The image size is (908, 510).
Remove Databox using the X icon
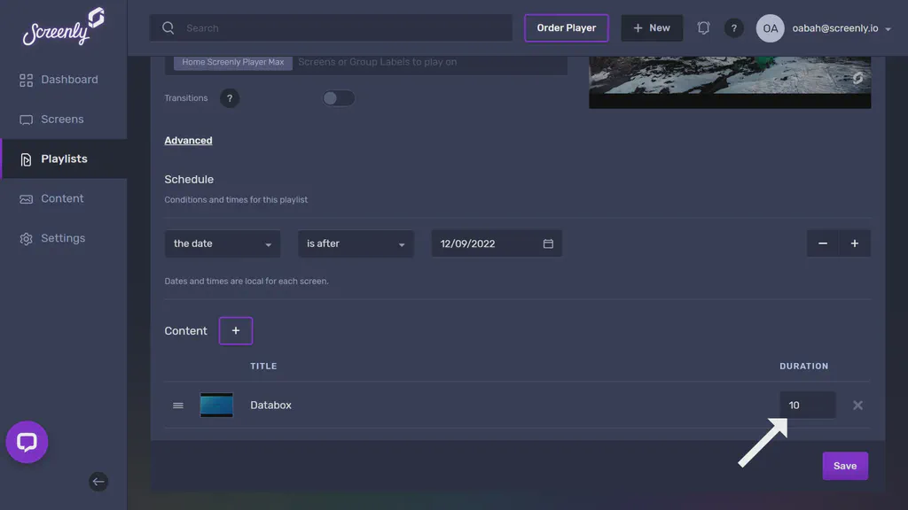[x=857, y=405]
